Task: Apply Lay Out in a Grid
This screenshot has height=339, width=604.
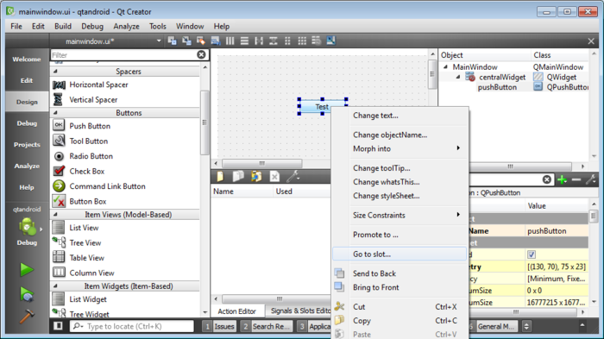Action: 302,41
